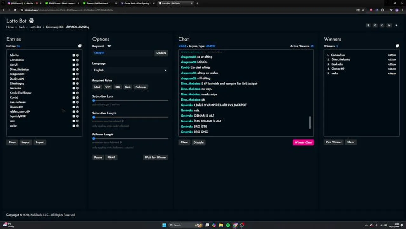Click Lotto Bot in the breadcrumb
406x229 pixels.
pos(35,27)
